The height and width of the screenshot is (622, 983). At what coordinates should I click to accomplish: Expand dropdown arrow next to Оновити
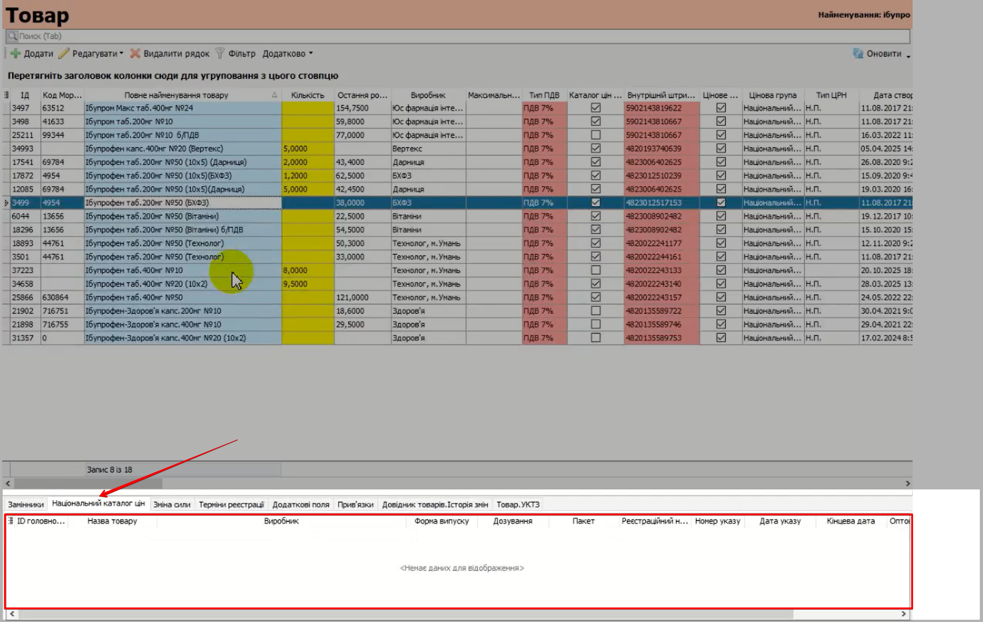908,56
